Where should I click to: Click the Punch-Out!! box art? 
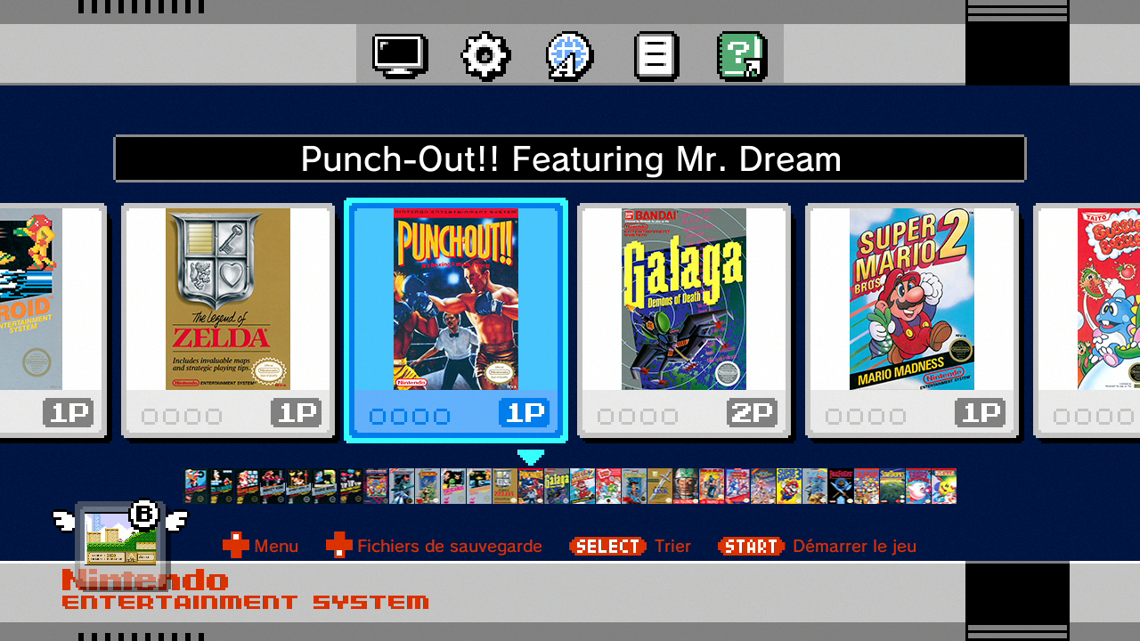[456, 299]
